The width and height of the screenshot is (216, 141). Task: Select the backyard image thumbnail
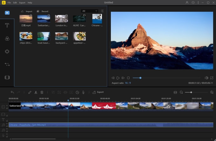point(61,36)
